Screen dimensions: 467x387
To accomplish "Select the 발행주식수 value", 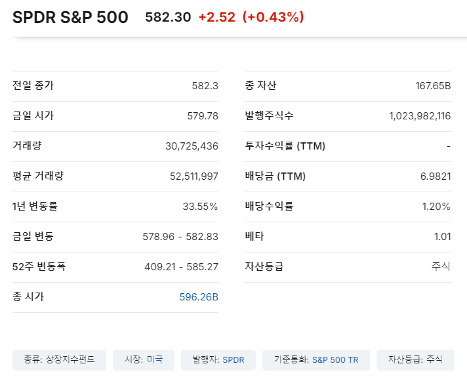I will (x=420, y=116).
